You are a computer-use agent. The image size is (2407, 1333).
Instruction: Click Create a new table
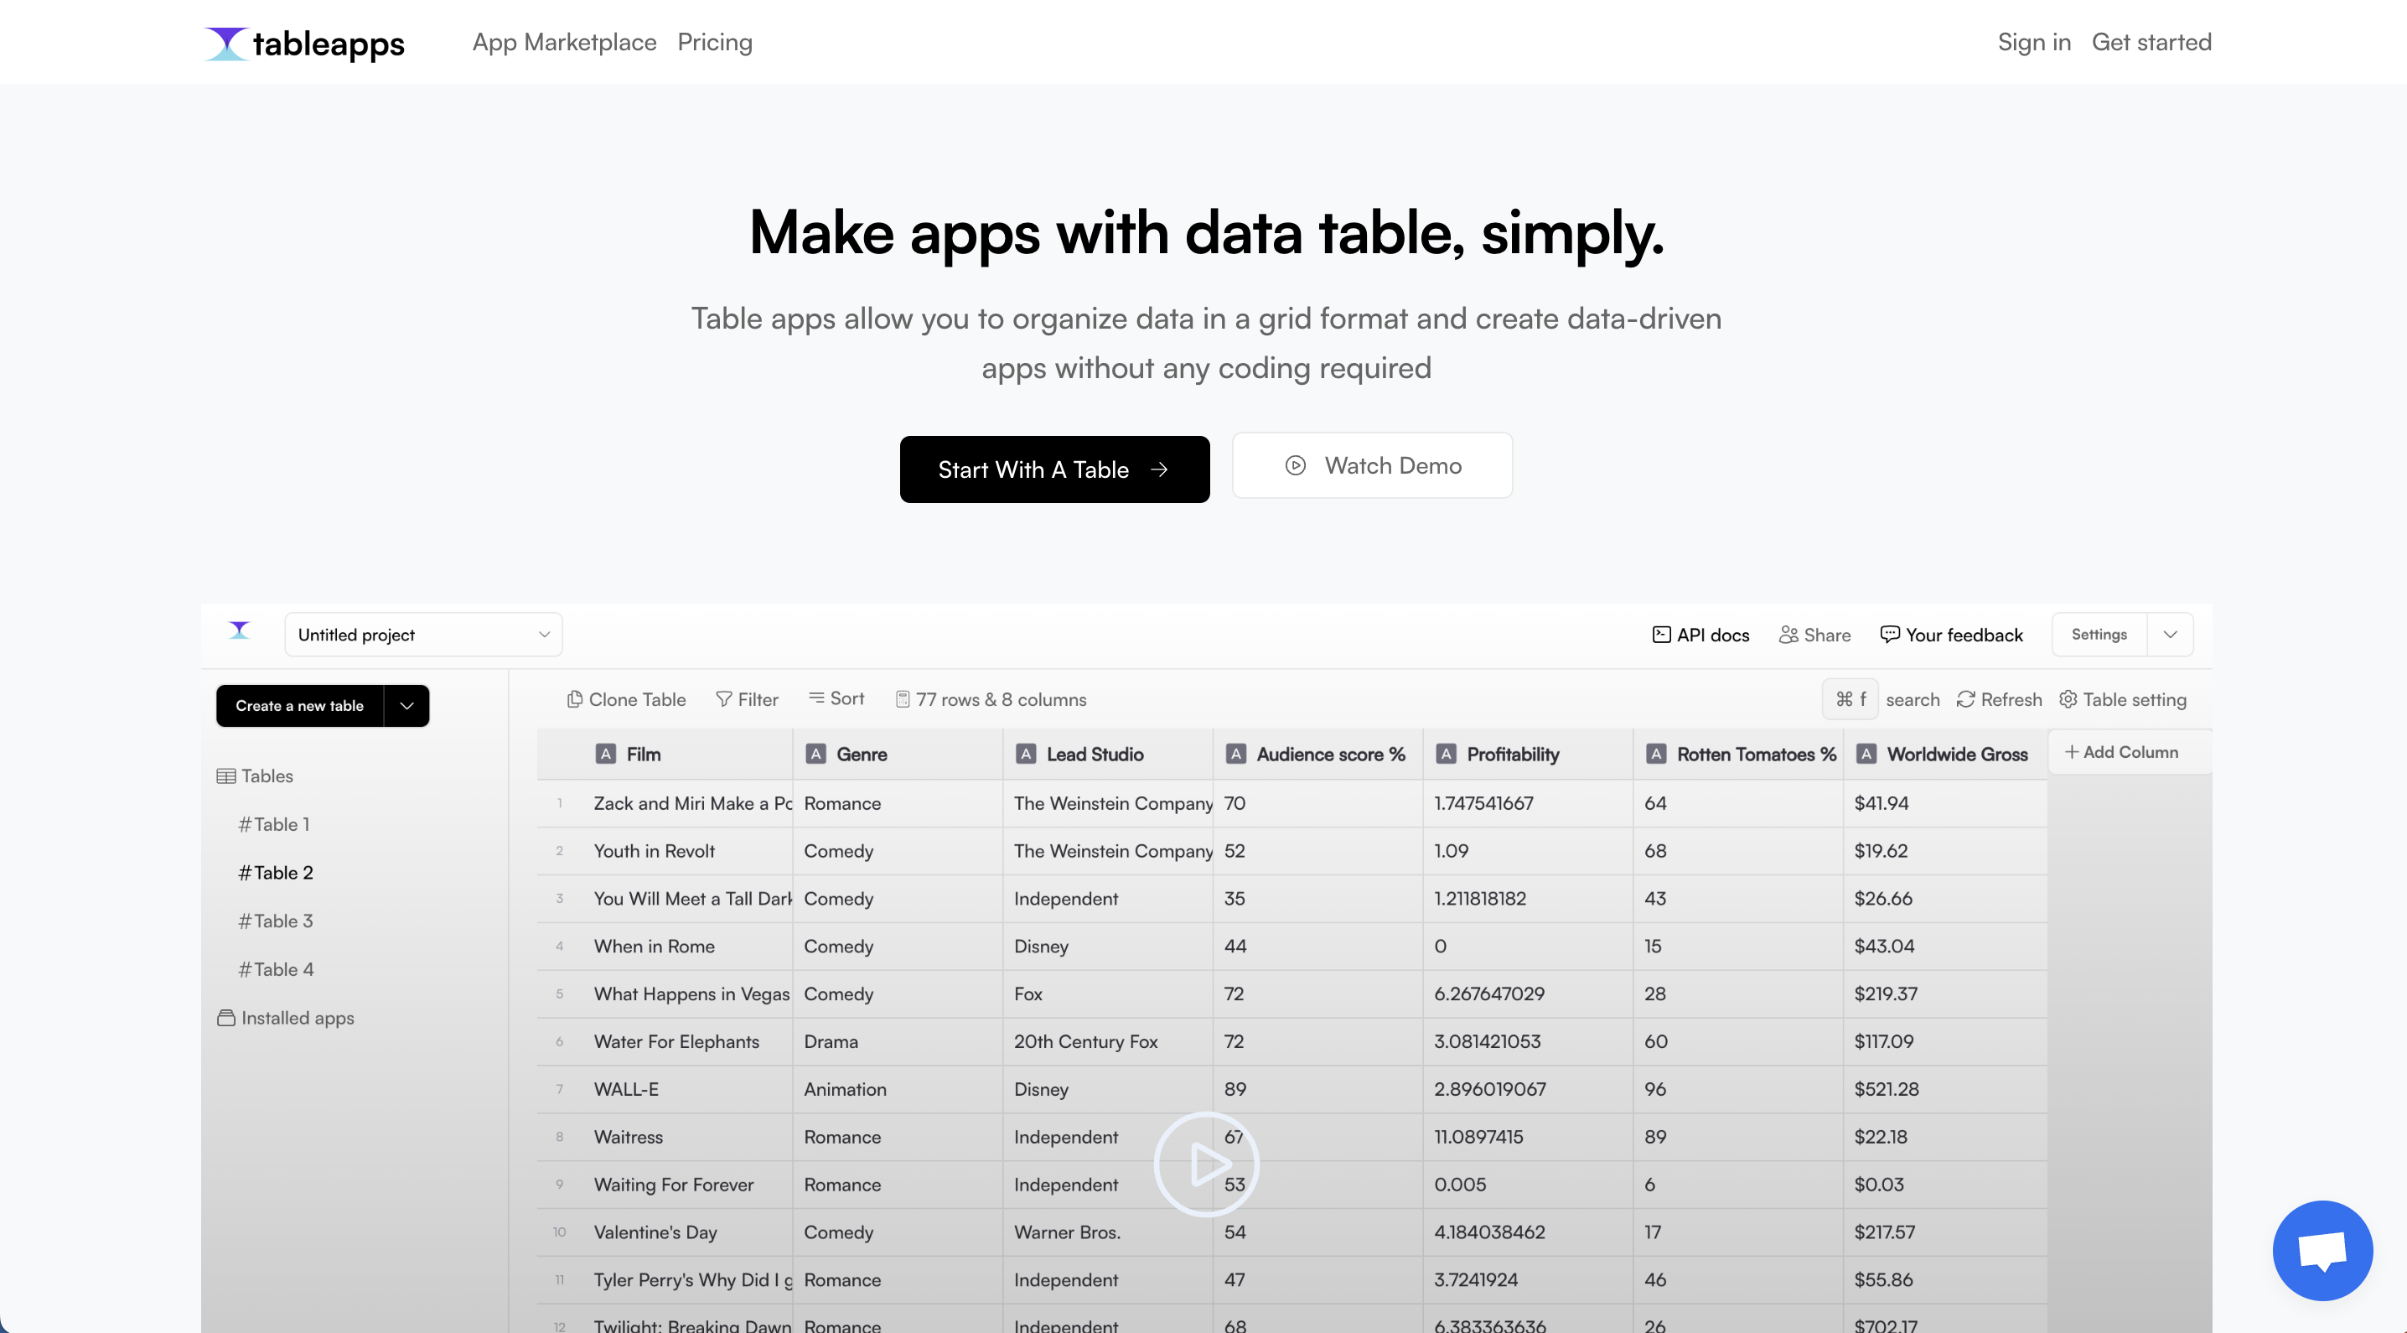[x=299, y=706]
